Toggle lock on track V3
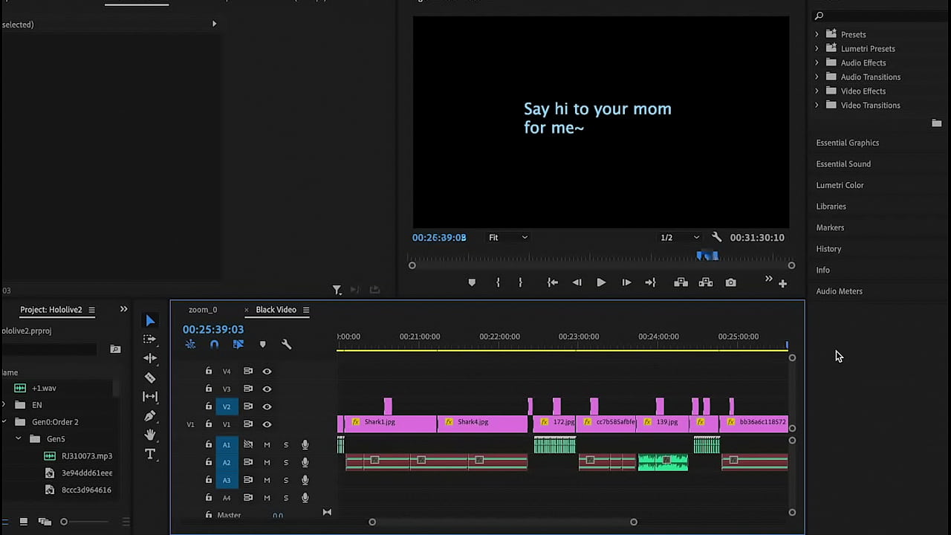This screenshot has width=951, height=535. tap(209, 389)
